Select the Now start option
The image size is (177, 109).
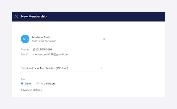[x=22, y=83]
